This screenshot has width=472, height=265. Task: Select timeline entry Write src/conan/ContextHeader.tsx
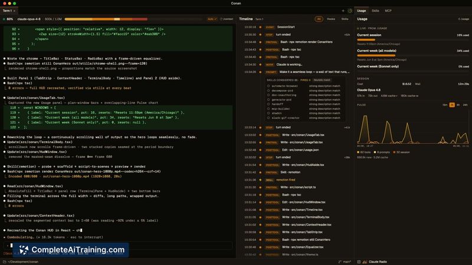tap(297, 225)
